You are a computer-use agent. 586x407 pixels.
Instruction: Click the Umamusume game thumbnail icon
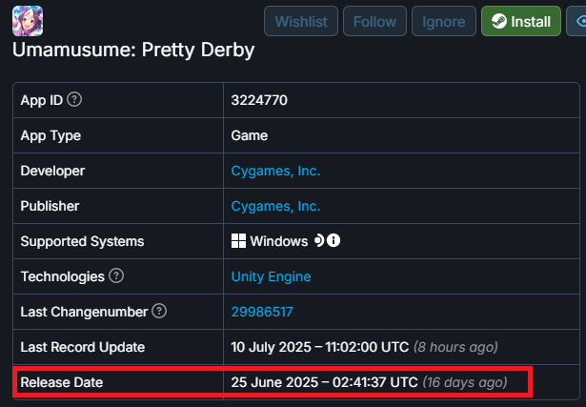[28, 21]
